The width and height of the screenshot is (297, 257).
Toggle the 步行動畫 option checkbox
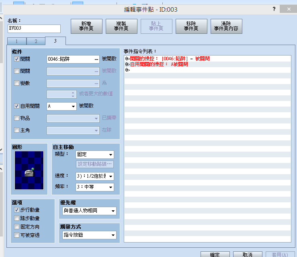(x=16, y=210)
